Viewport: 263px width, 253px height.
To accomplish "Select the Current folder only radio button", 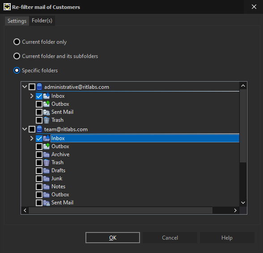I will click(x=17, y=42).
